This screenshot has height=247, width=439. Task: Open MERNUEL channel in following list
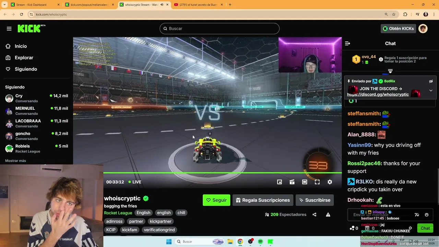click(x=36, y=111)
